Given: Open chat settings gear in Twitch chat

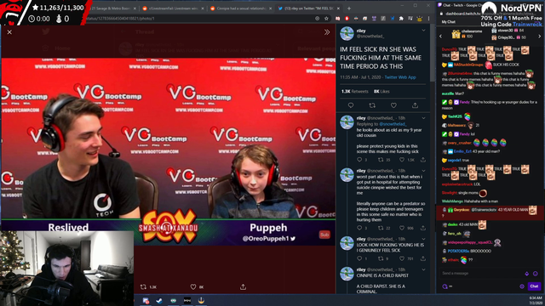Looking at the screenshot, I should [522, 287].
